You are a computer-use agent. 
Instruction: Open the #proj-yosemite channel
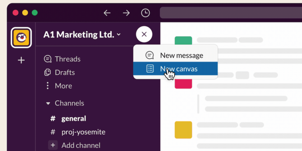tap(78, 132)
